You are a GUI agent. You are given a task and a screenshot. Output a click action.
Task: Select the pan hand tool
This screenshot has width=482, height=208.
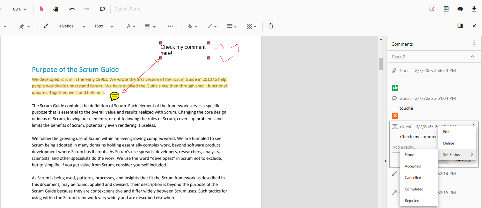[56, 9]
